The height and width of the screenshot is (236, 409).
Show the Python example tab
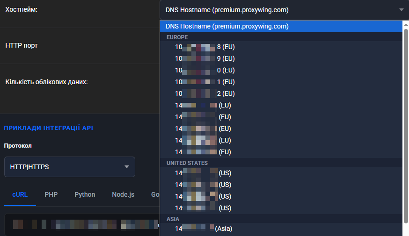point(85,194)
